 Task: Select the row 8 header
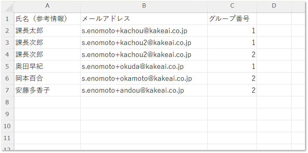click(7, 102)
